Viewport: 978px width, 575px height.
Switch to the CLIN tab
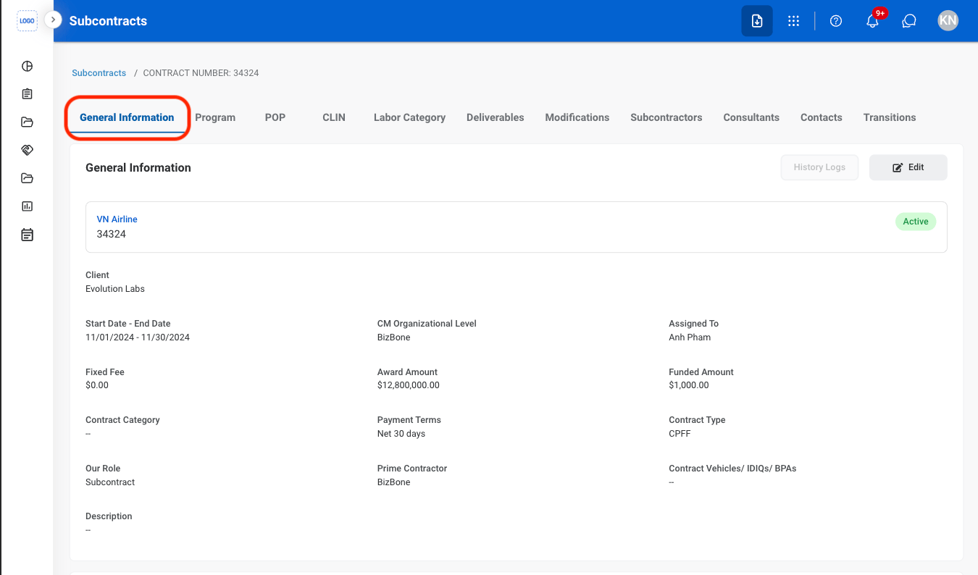click(334, 117)
